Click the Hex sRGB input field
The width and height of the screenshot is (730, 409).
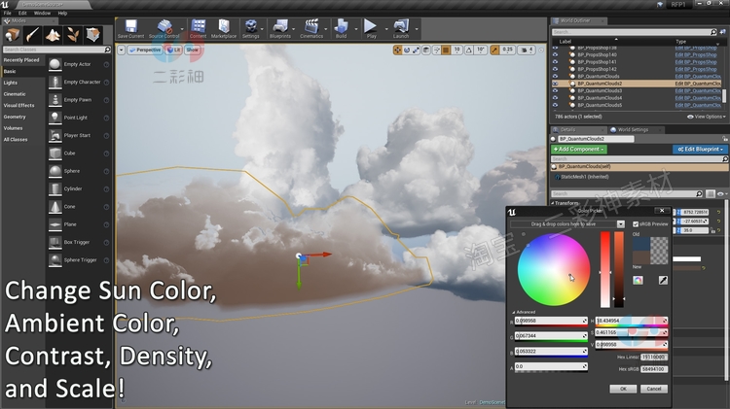coord(654,369)
